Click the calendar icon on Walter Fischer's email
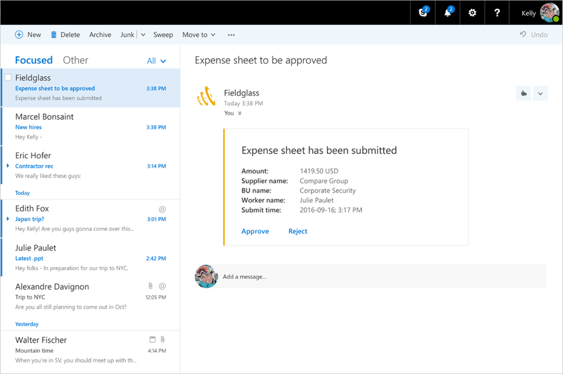 click(151, 339)
